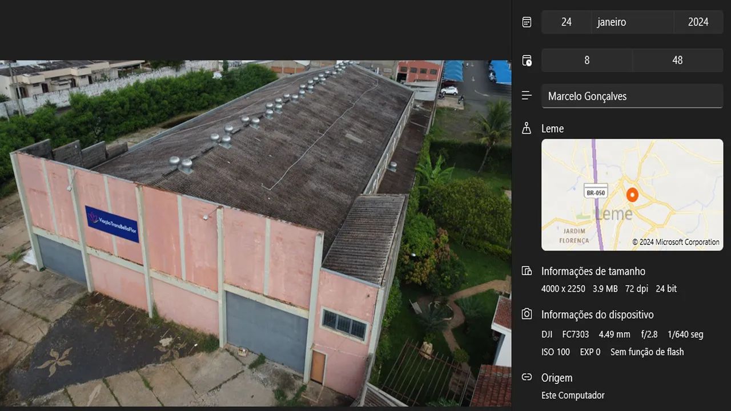Screen dimensions: 731x411
Task: Click the Sem função de flash text
Action: 647,352
